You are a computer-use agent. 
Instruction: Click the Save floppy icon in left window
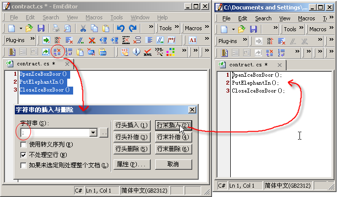pyautogui.click(x=41, y=28)
